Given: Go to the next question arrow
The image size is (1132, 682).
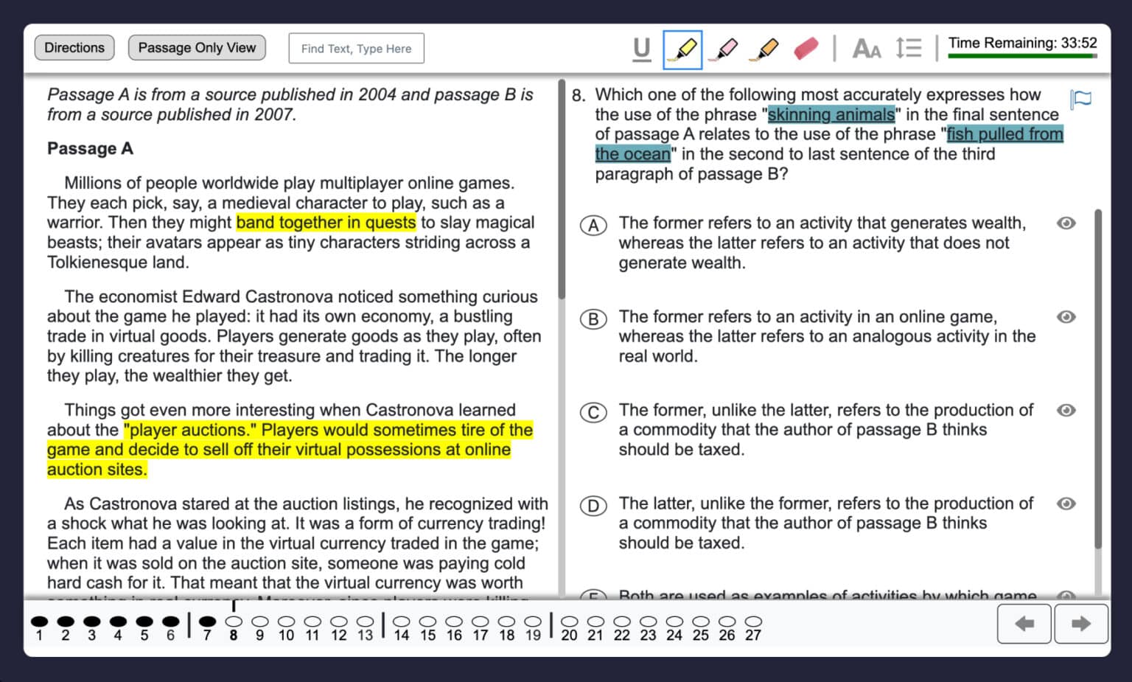Looking at the screenshot, I should click(1081, 624).
